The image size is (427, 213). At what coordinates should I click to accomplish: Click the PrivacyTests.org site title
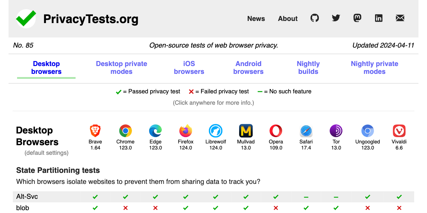pos(91,19)
